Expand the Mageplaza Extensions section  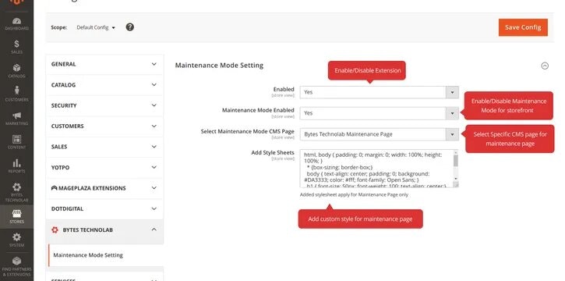(x=104, y=188)
